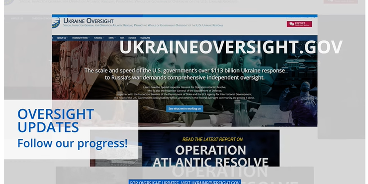Click the $113 billion Ukraine response headline

pyautogui.click(x=184, y=74)
